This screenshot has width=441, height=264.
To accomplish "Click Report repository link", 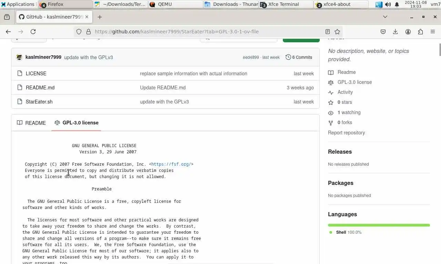I will click(x=346, y=133).
